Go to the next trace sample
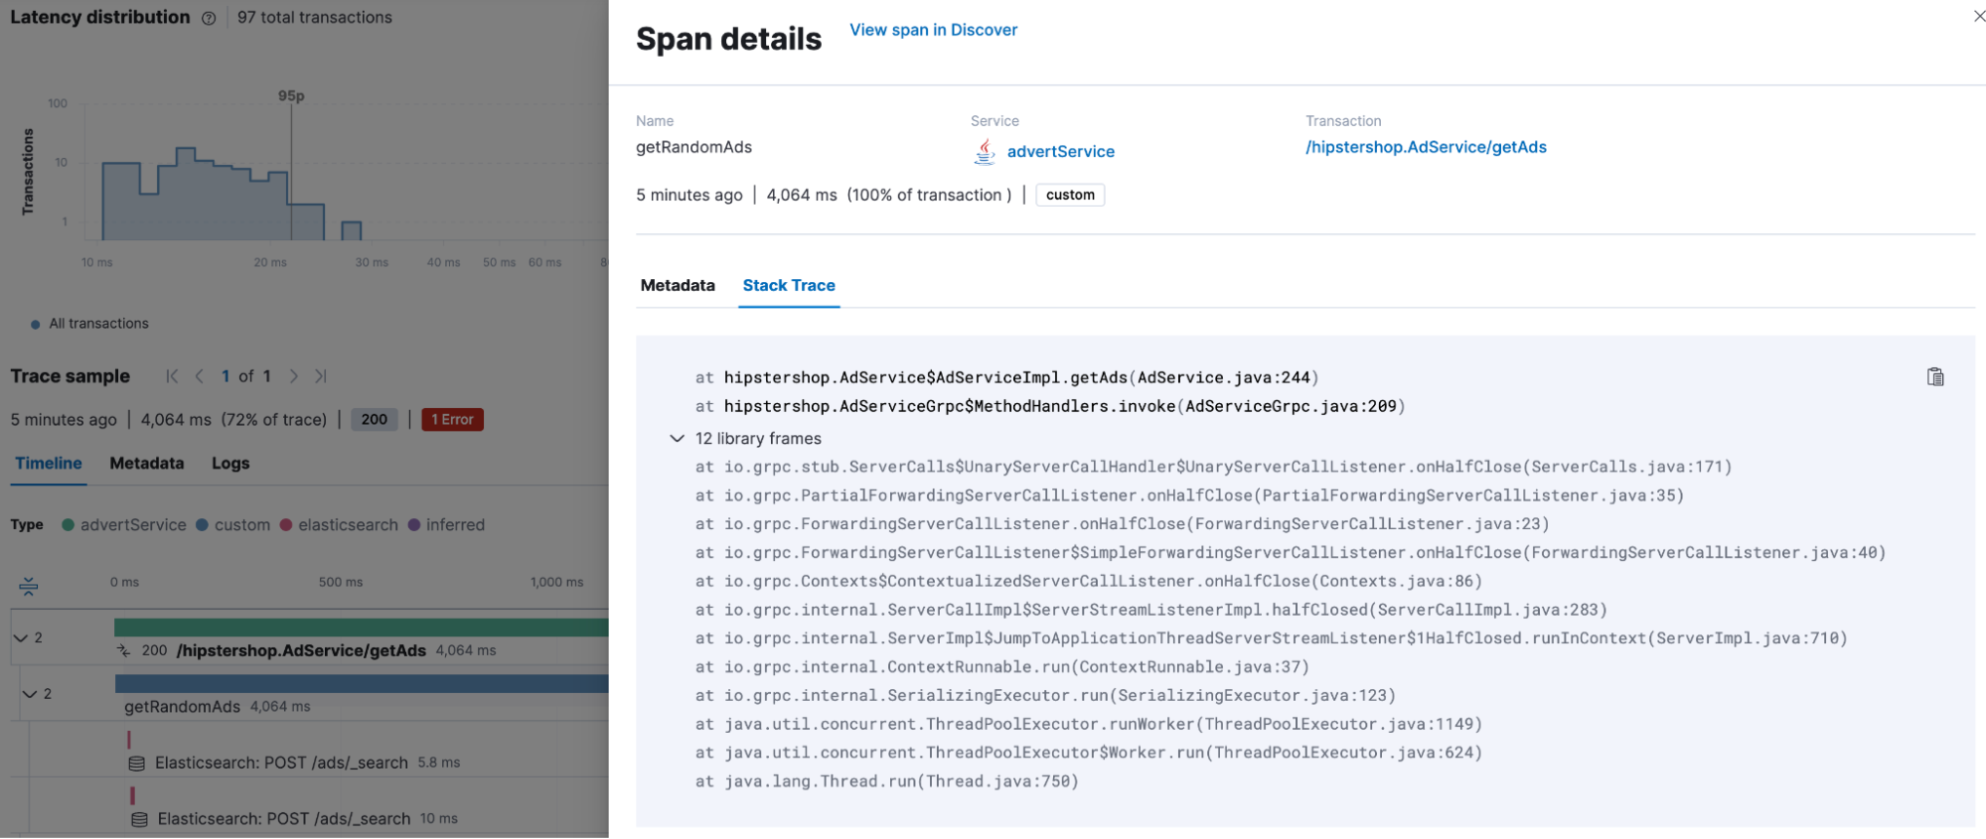 pos(293,376)
